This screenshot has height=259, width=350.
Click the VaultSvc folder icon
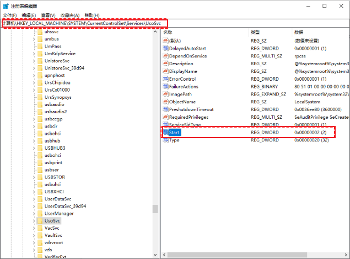40,235
